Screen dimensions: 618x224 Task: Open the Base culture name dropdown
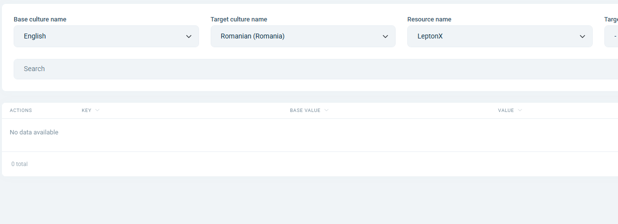[x=106, y=37]
